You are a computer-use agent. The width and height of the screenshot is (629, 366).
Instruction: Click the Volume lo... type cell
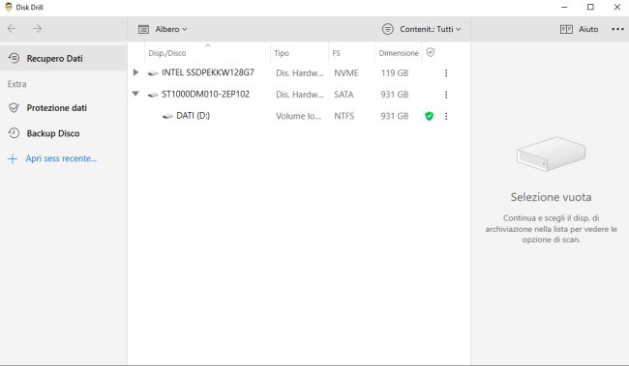click(x=298, y=117)
